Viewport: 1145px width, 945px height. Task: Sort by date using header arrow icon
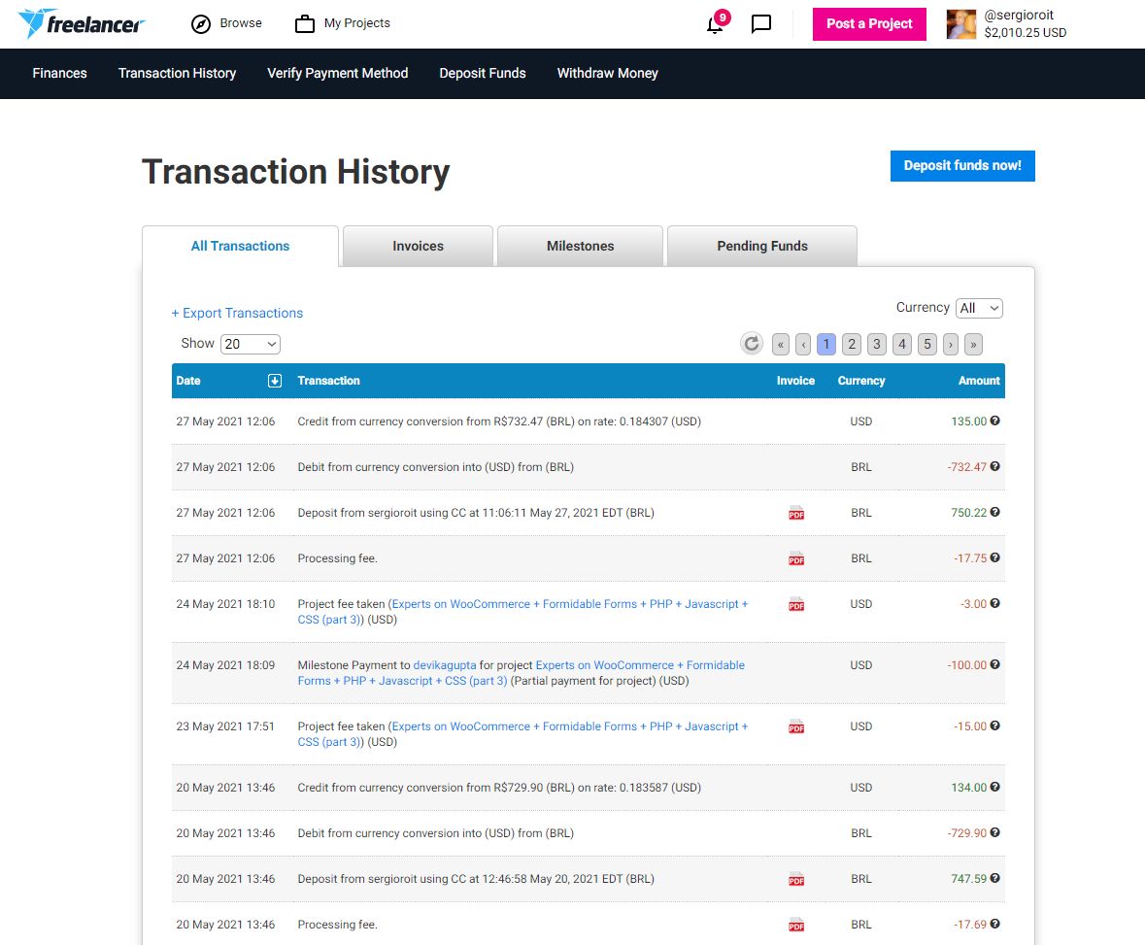coord(275,381)
